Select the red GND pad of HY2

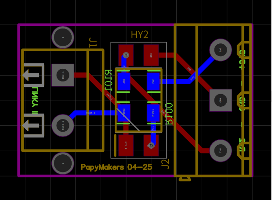click(151, 55)
